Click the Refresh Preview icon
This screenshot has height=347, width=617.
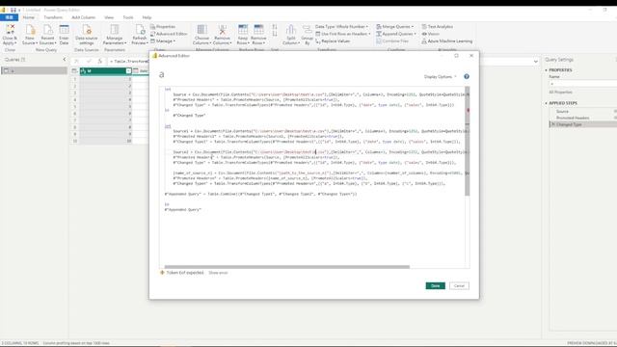pyautogui.click(x=140, y=35)
